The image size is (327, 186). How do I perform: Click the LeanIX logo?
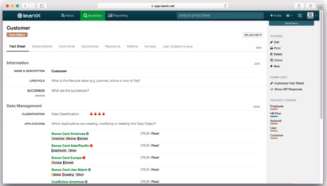pyautogui.click(x=29, y=16)
